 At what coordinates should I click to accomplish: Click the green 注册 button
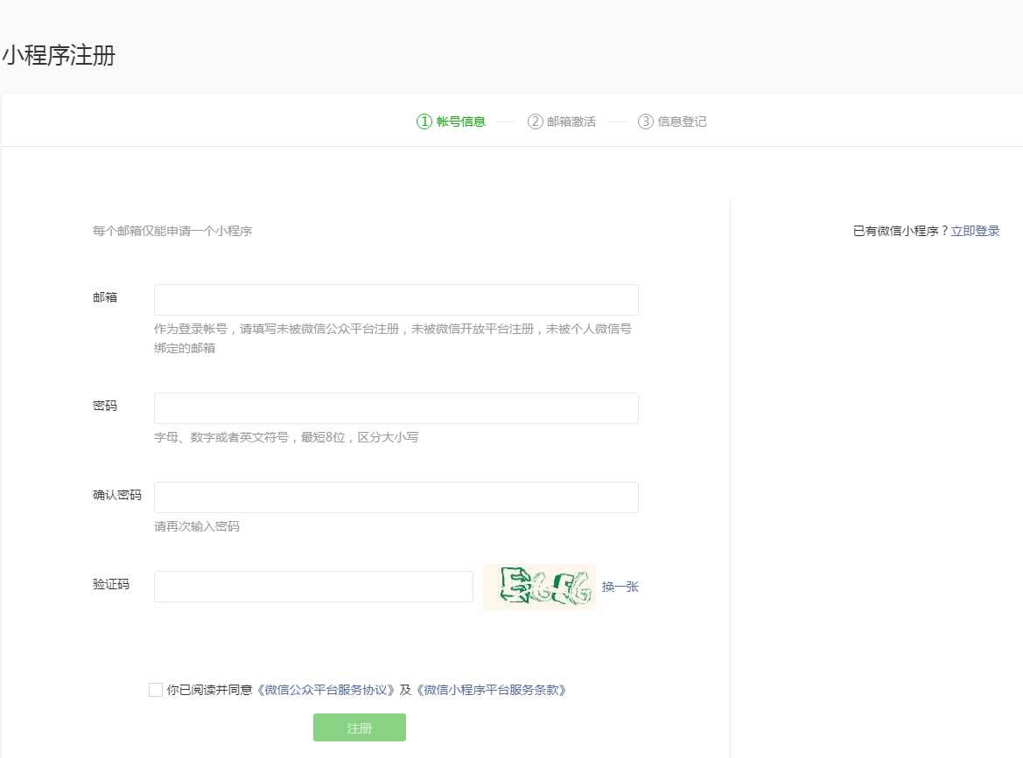(360, 727)
